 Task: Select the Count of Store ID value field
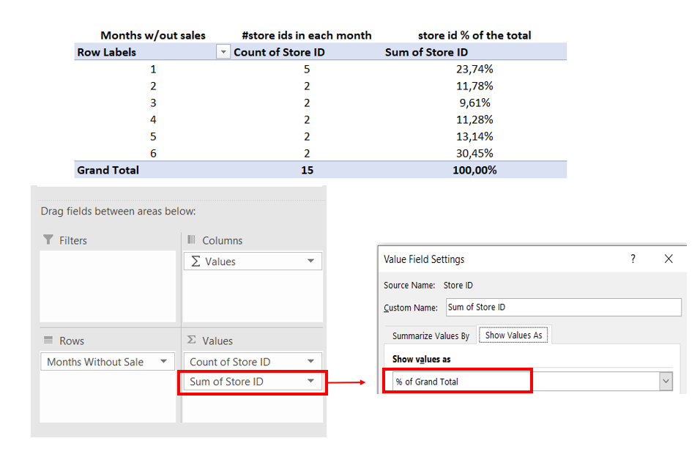click(253, 361)
